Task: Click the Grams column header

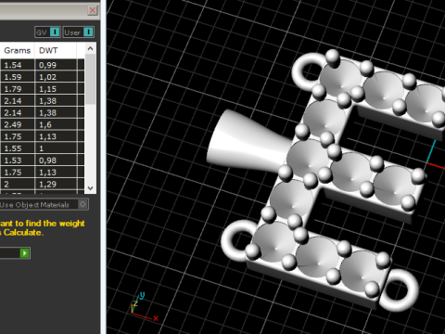Action: (17, 50)
